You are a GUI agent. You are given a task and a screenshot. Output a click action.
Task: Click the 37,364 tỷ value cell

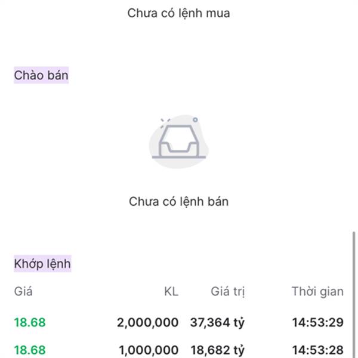[217, 323]
